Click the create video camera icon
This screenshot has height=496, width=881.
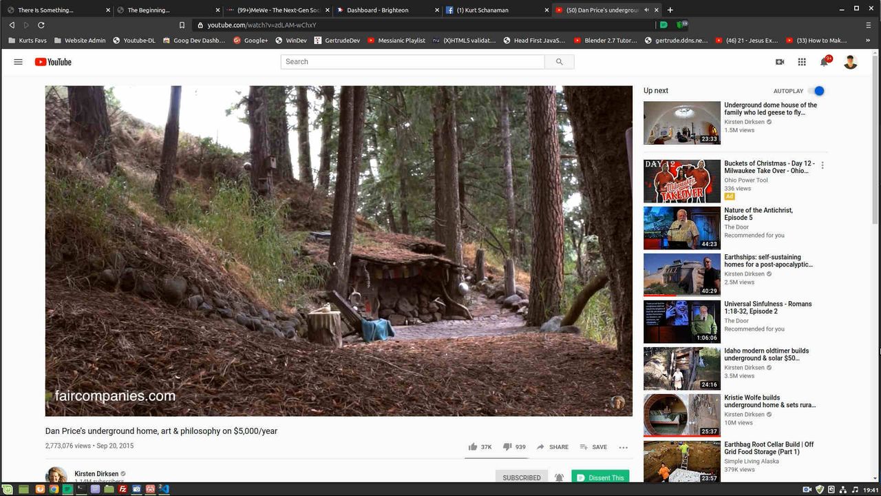[x=780, y=62]
